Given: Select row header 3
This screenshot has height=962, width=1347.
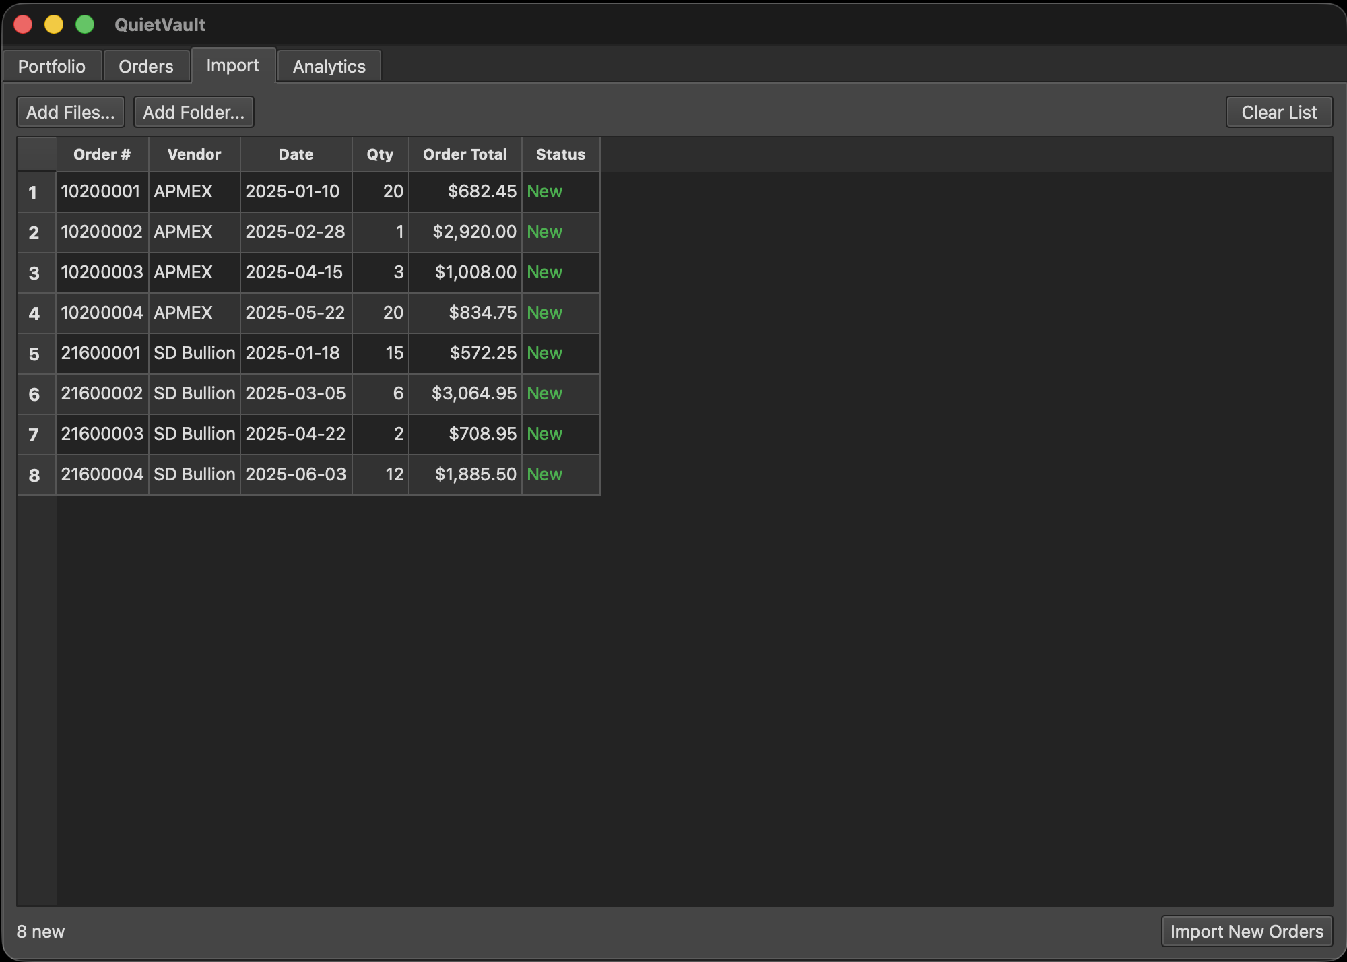Looking at the screenshot, I should pyautogui.click(x=36, y=273).
